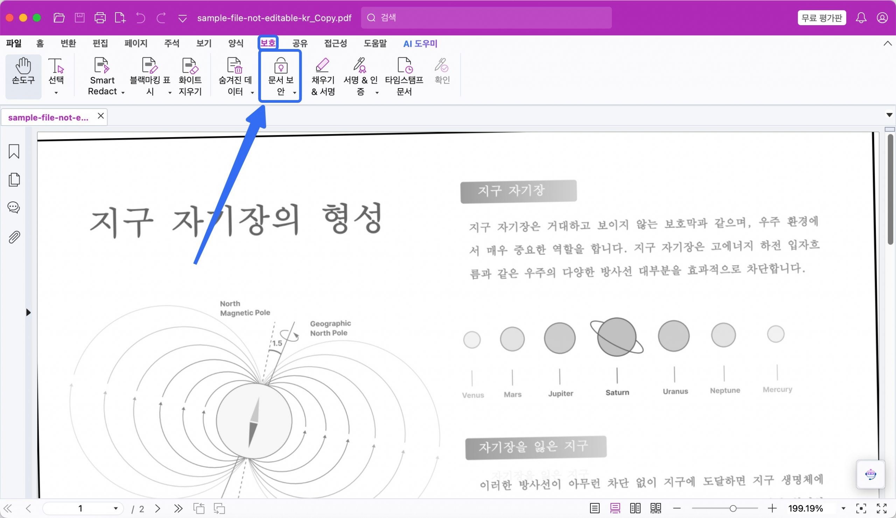Open bookmarks panel in sidebar
The image size is (896, 518).
[14, 151]
